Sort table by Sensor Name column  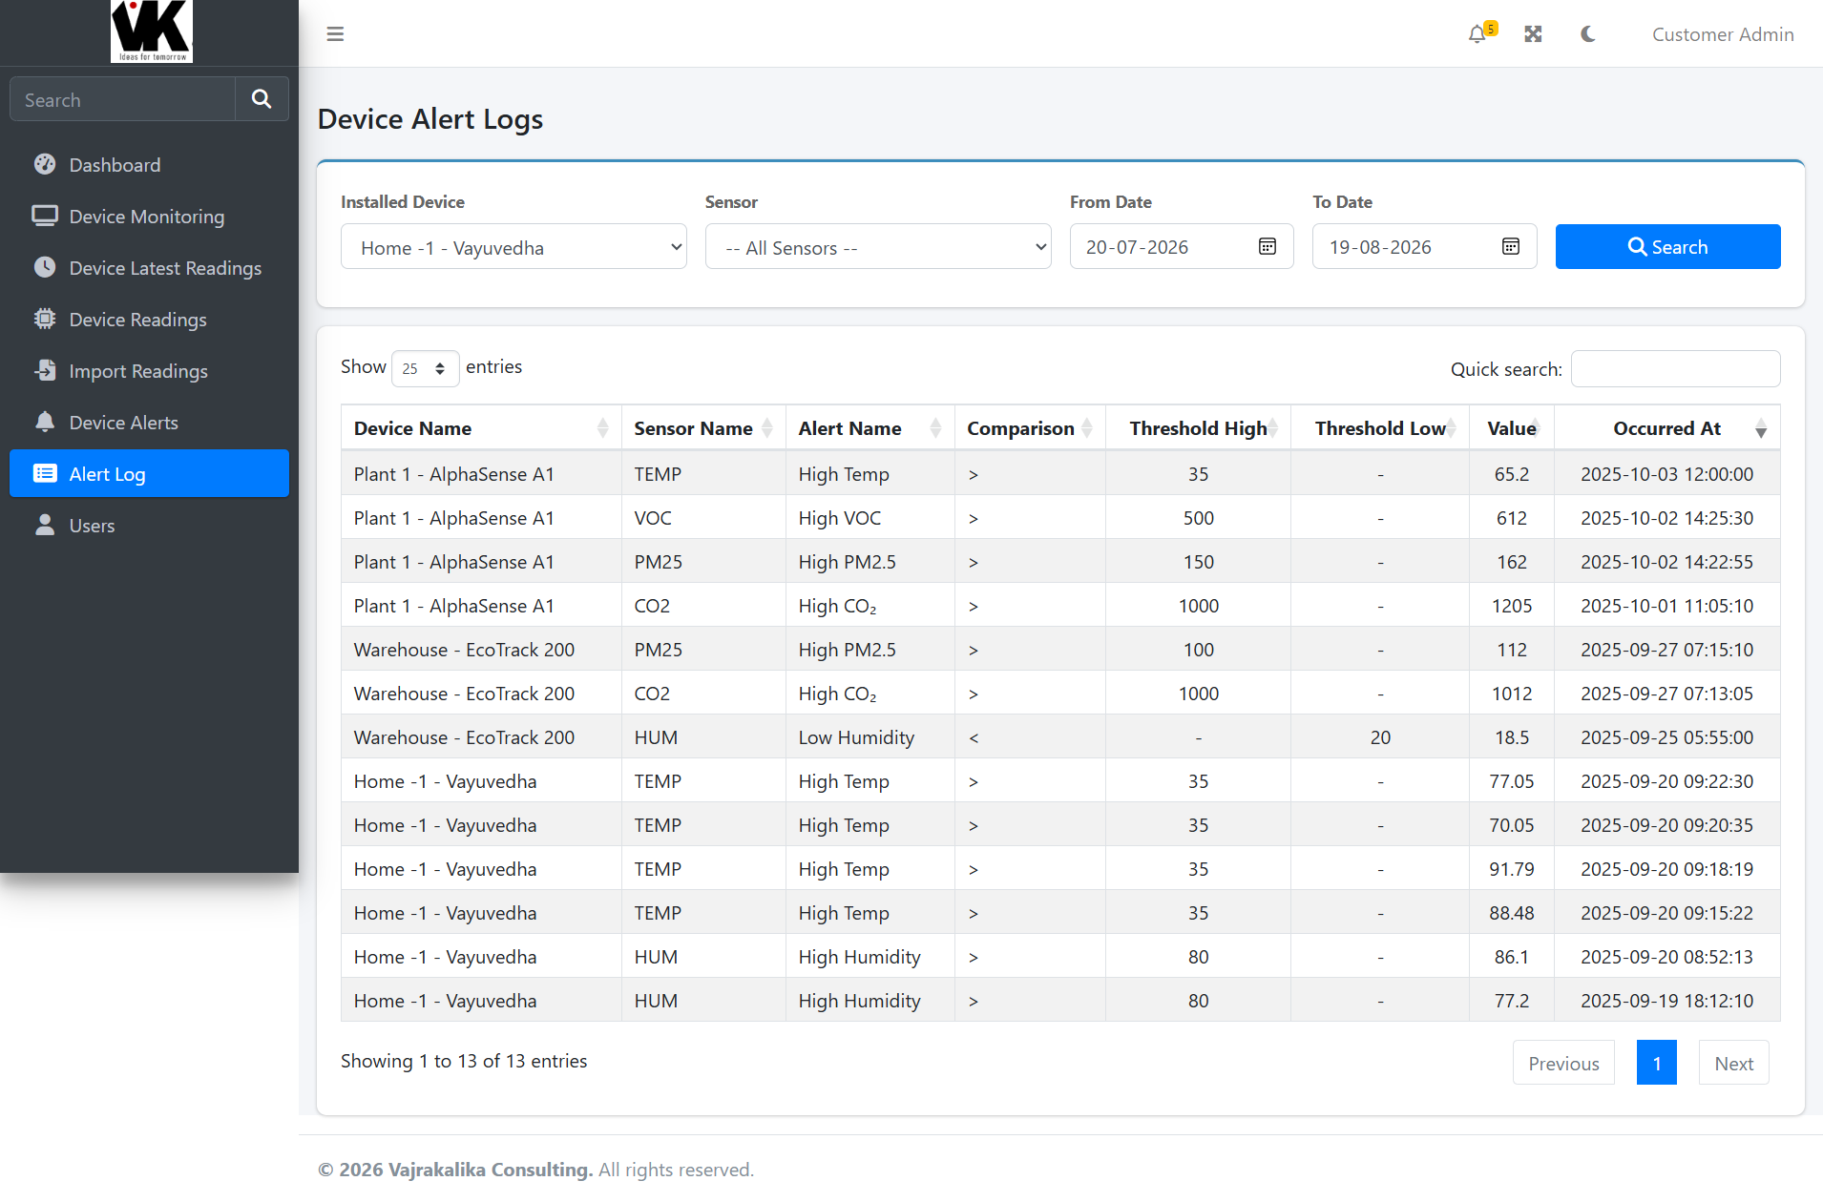tap(703, 428)
